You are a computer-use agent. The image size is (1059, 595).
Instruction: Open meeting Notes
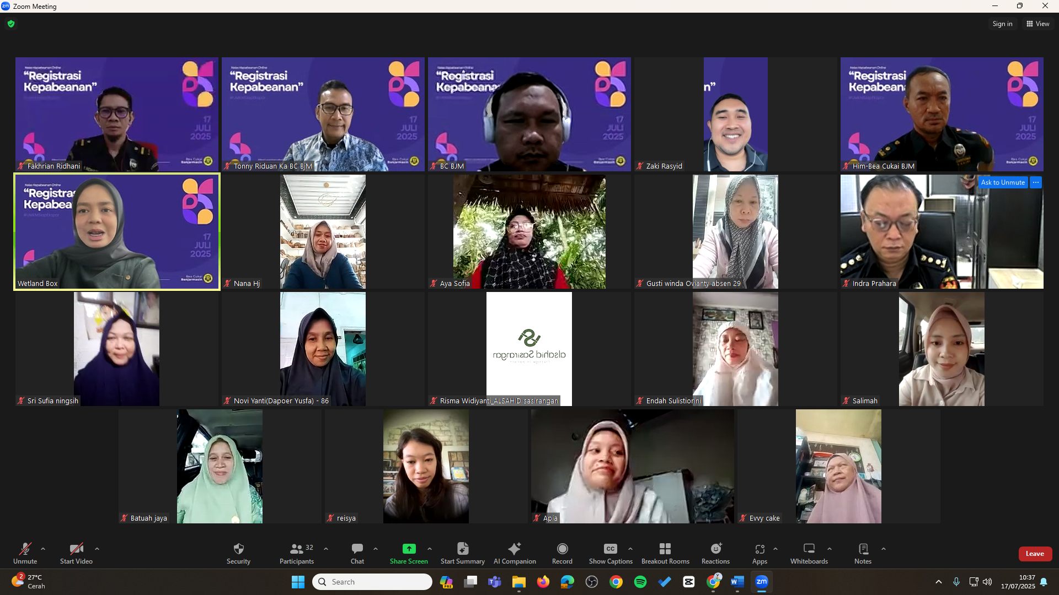point(862,553)
